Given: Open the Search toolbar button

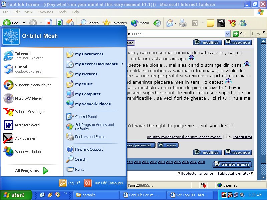Looking at the screenshot, I should (x=89, y=23).
